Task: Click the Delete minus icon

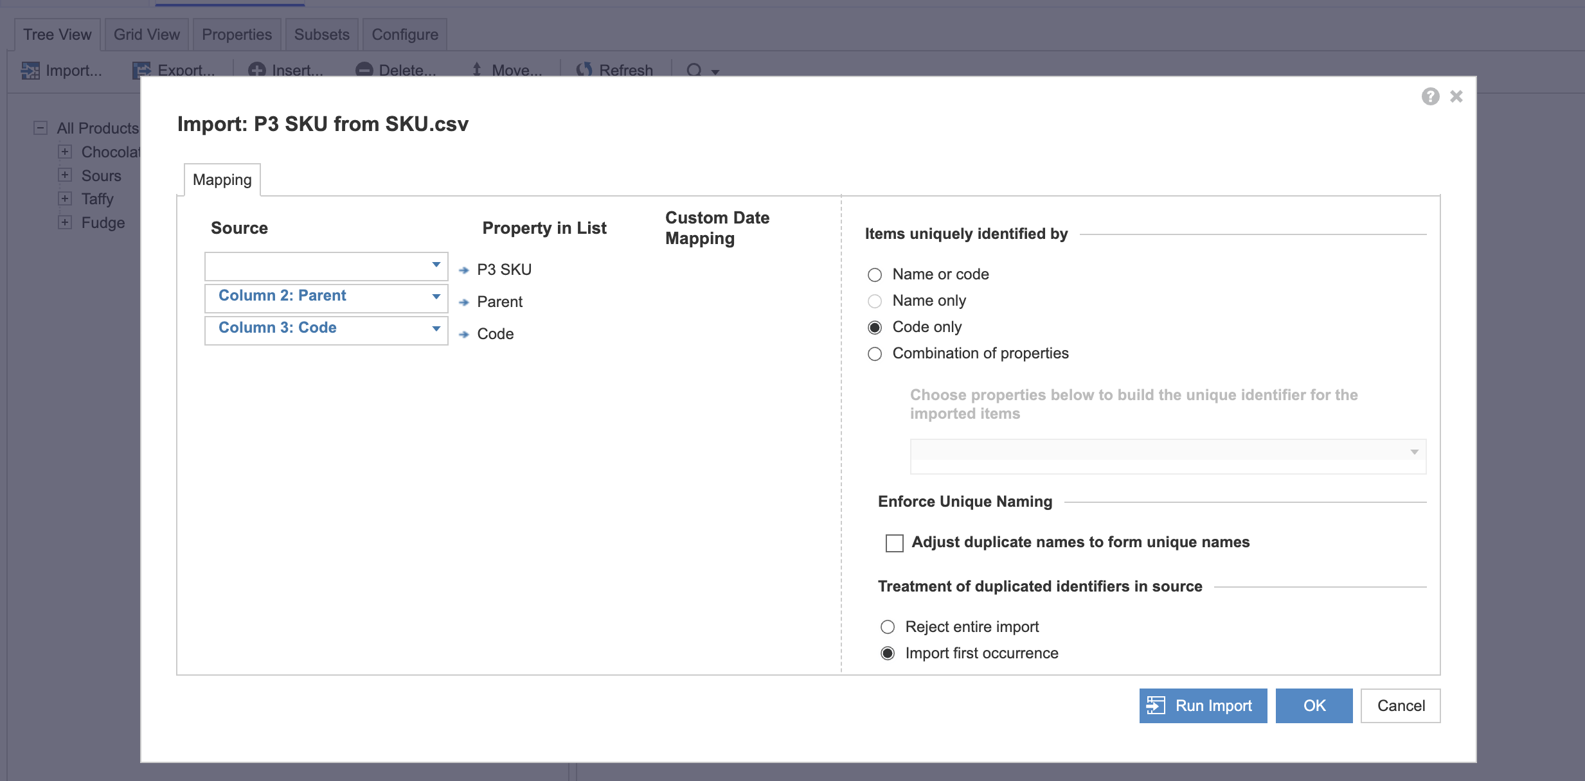Action: pyautogui.click(x=364, y=70)
